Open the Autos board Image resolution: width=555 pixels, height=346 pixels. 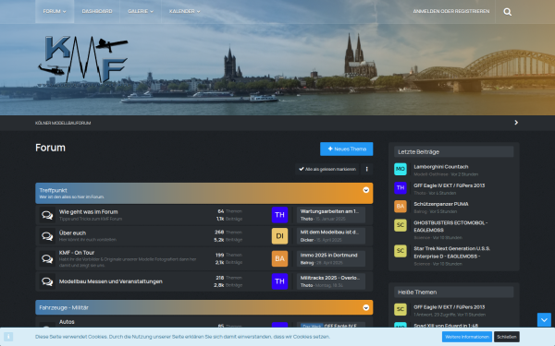[67, 322]
